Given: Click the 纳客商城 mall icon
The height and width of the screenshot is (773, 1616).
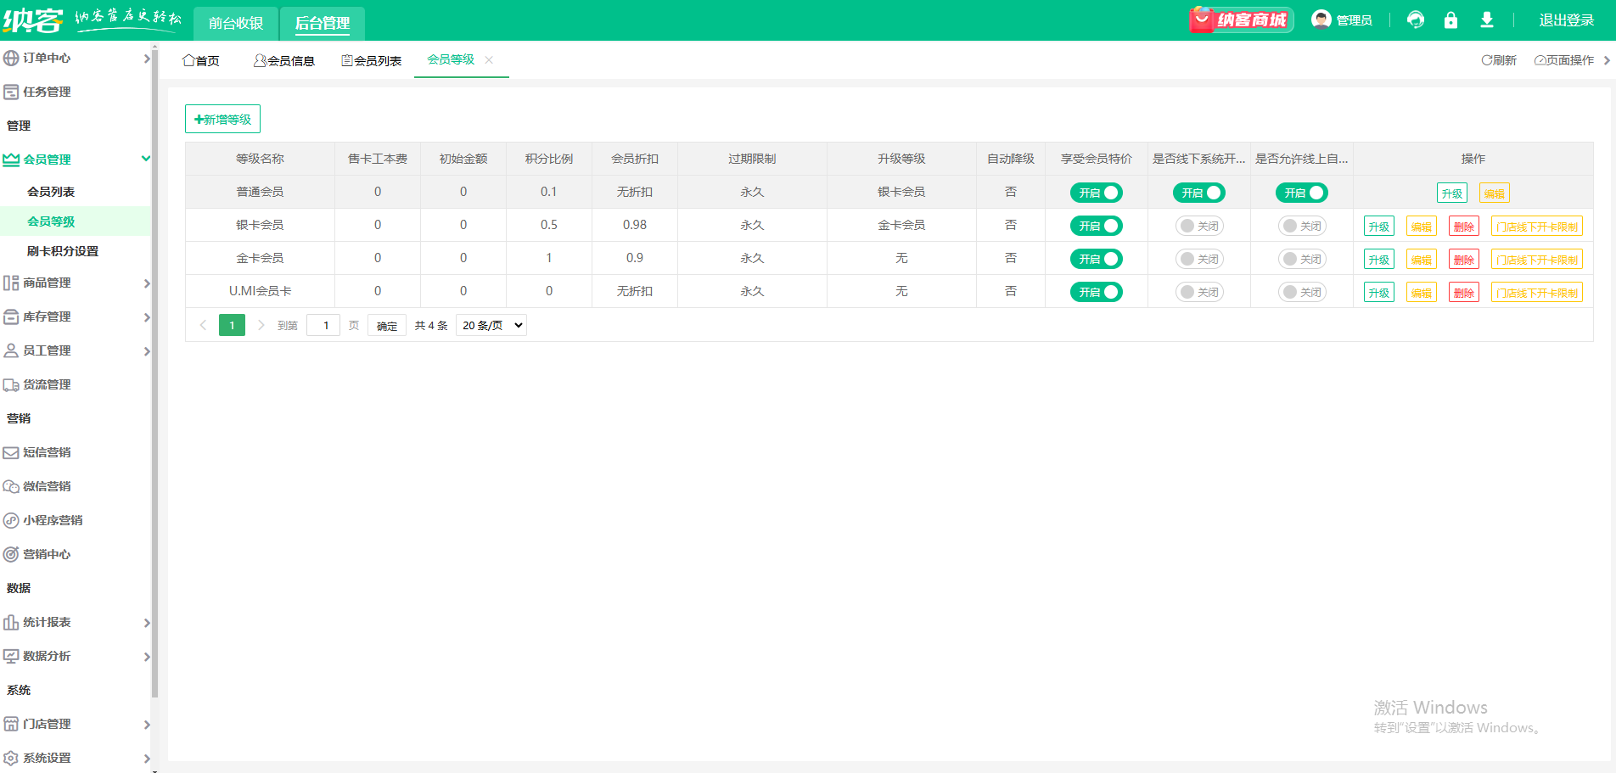Looking at the screenshot, I should coord(1241,20).
